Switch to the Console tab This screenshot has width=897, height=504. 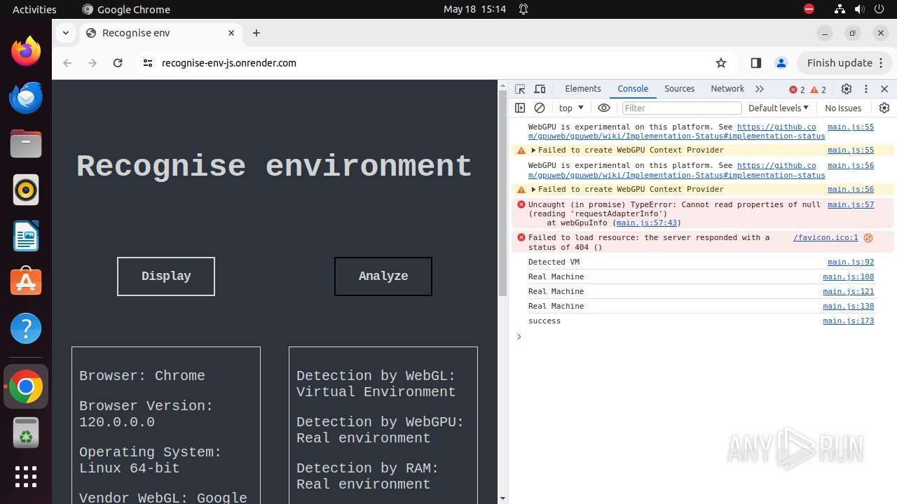coord(633,89)
